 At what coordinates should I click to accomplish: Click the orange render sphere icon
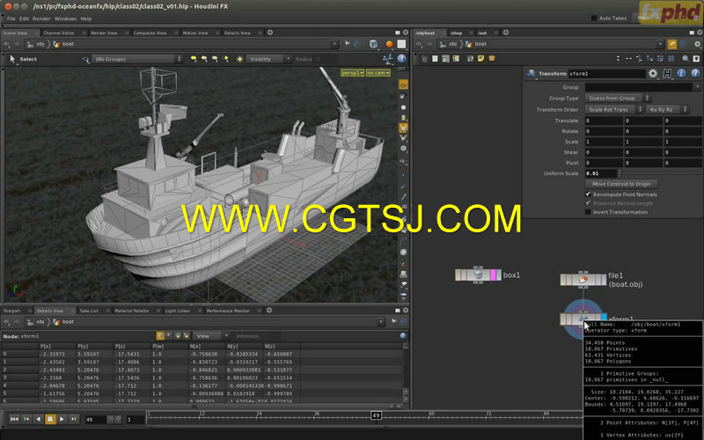[x=389, y=43]
